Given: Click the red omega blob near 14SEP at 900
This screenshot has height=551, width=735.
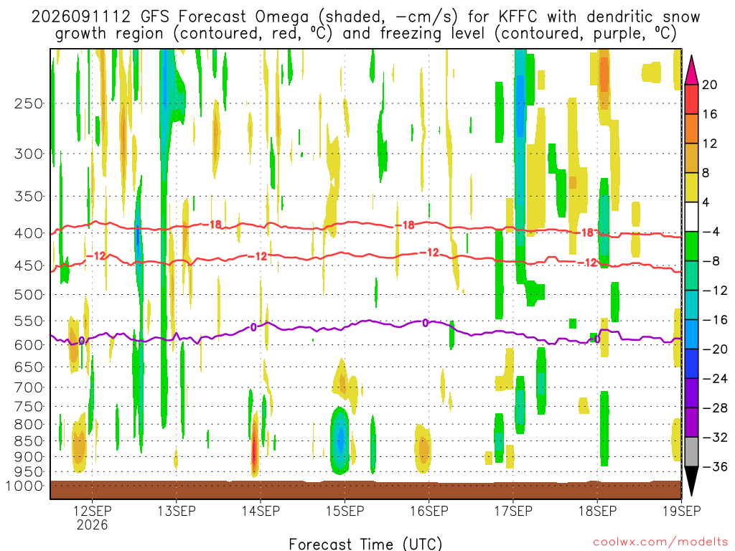Looking at the screenshot, I should 255,448.
